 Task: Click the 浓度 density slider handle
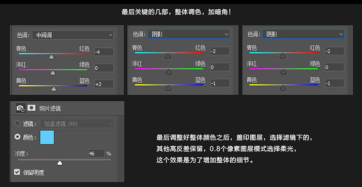60,163
